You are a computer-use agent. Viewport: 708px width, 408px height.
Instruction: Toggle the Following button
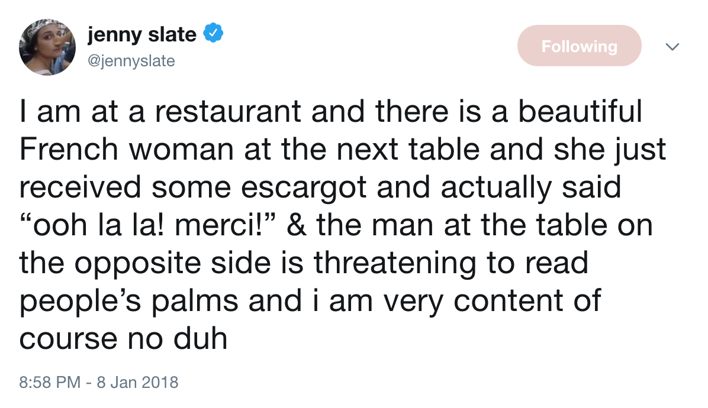tap(579, 46)
